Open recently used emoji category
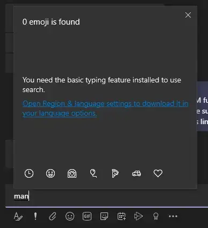The width and height of the screenshot is (208, 228). (29, 173)
